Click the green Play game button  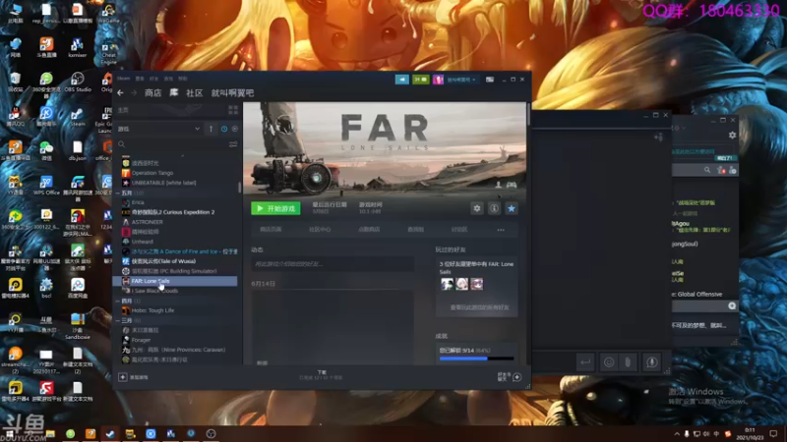tap(275, 208)
